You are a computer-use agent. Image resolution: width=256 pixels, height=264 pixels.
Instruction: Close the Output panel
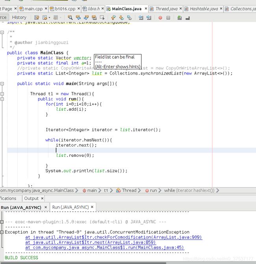[x=42, y=198]
